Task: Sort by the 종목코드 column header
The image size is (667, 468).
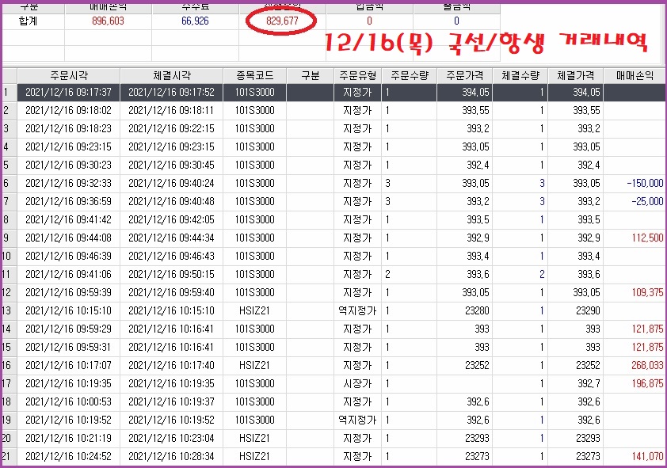Action: tap(254, 75)
